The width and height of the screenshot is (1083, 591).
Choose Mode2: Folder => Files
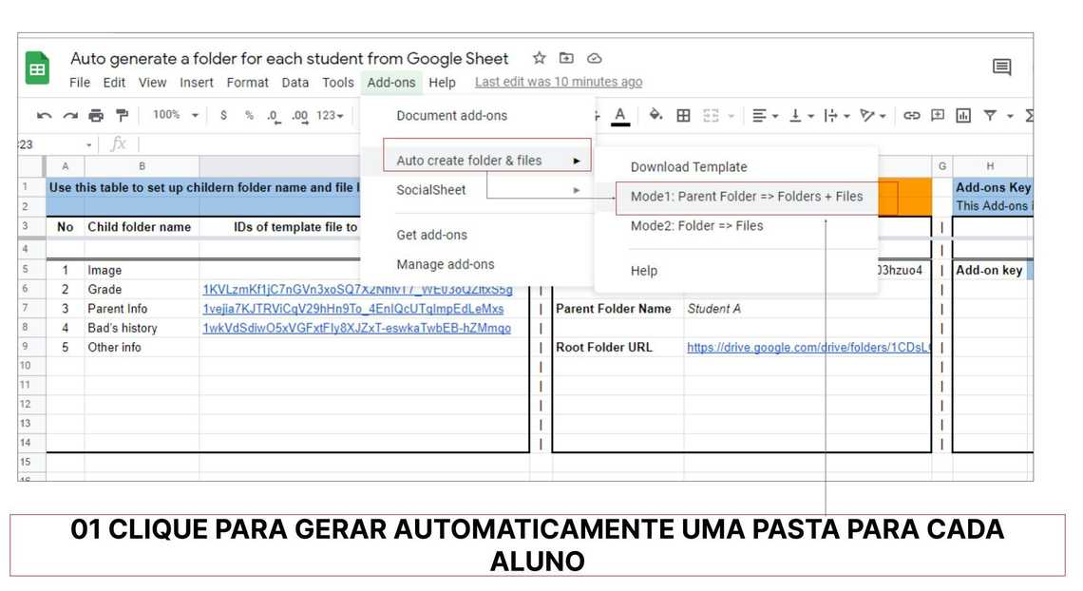[x=697, y=226]
